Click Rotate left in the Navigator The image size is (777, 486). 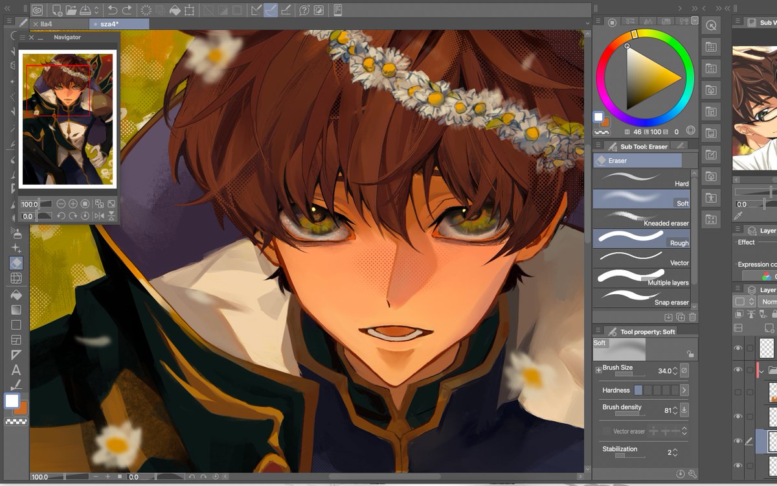point(61,216)
